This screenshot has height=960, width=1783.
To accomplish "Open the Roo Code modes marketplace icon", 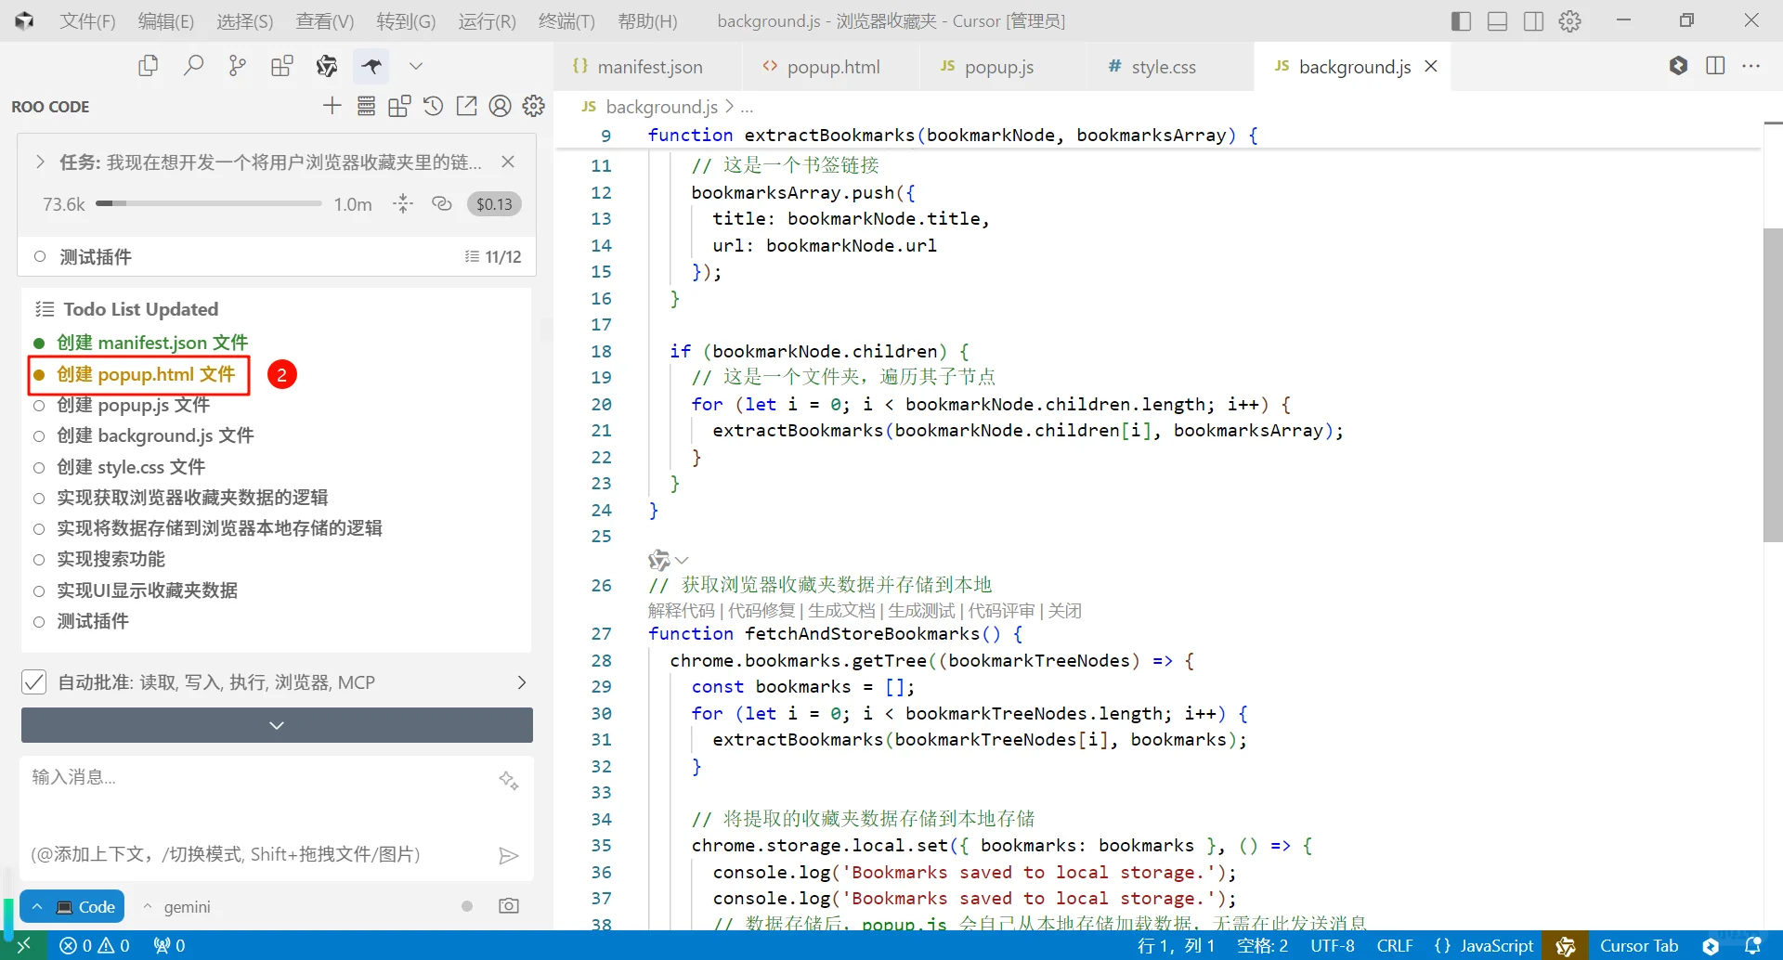I will tap(399, 106).
